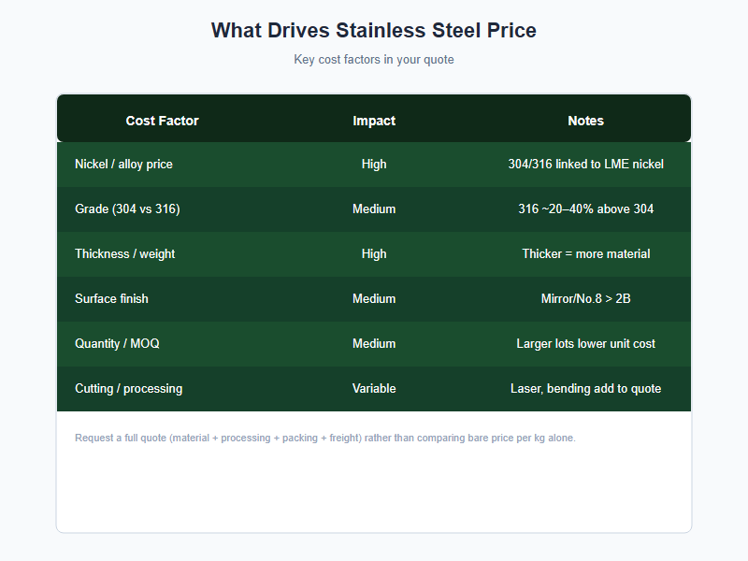Click the note 'Mirror/No.8 > 2B'

point(586,298)
